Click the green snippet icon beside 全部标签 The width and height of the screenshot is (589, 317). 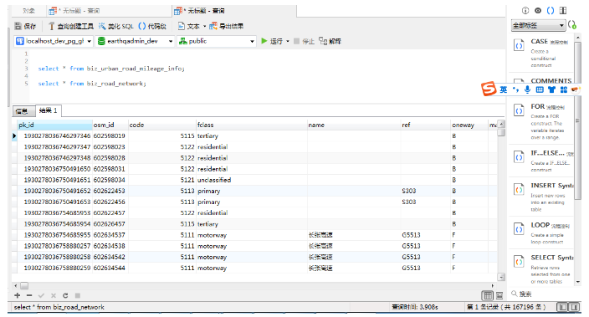tap(572, 25)
